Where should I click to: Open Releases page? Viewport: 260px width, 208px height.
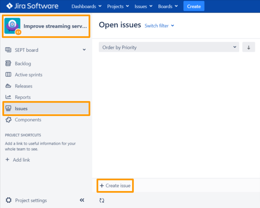[x=23, y=86]
